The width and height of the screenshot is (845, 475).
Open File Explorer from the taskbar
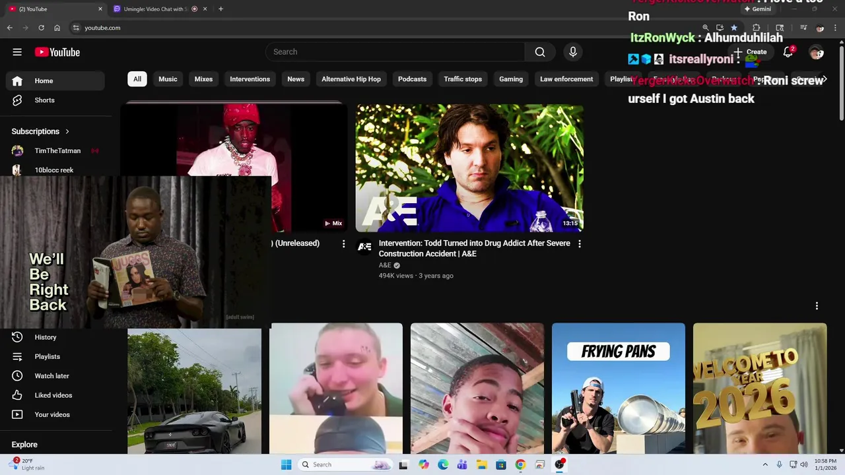click(481, 464)
